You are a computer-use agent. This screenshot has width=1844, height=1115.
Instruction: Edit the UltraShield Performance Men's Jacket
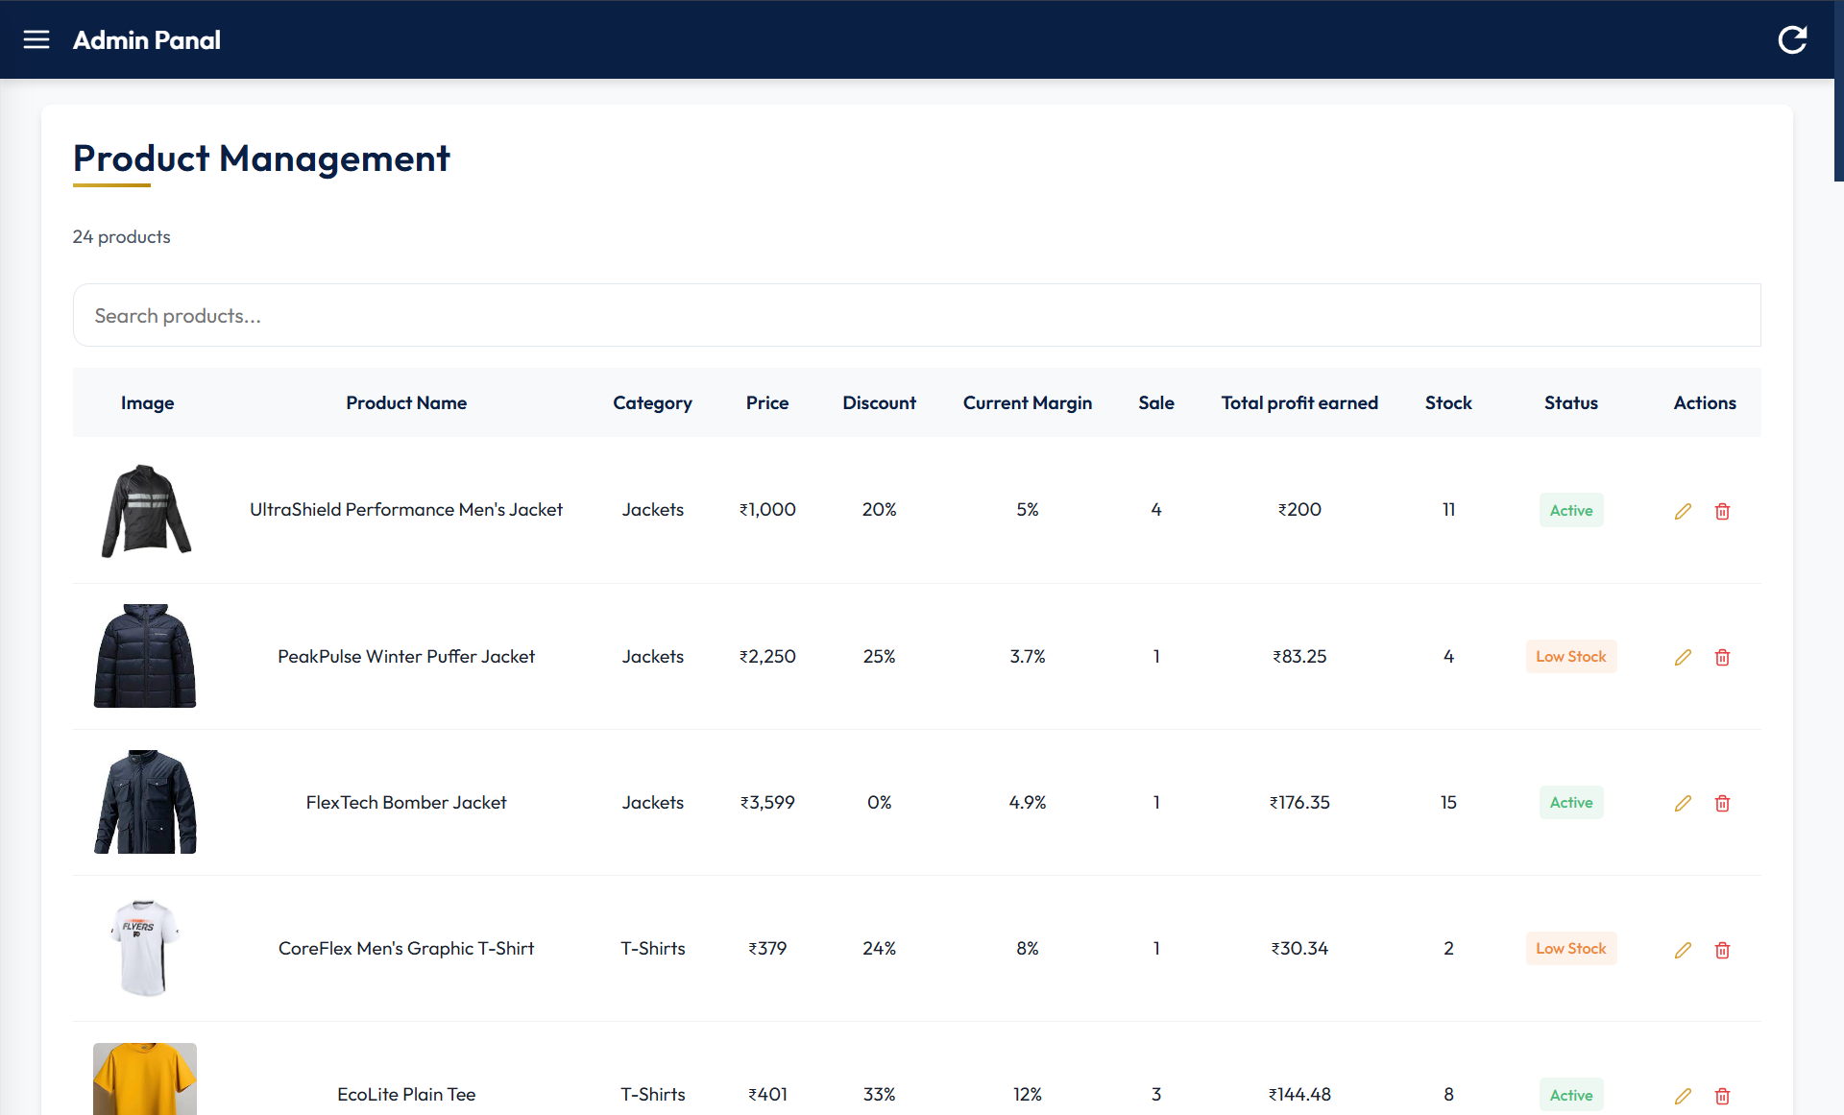pyautogui.click(x=1683, y=511)
